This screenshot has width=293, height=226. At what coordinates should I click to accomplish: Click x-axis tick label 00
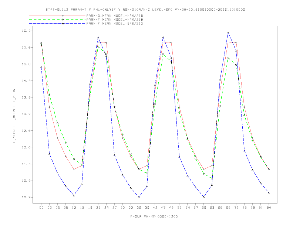click(41, 208)
